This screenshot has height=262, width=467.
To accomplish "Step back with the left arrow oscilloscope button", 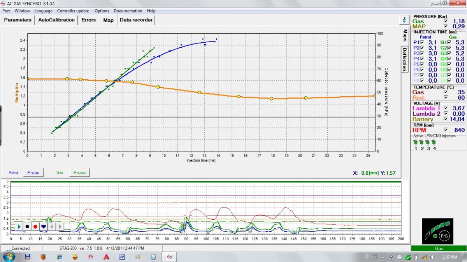I will tap(51, 226).
